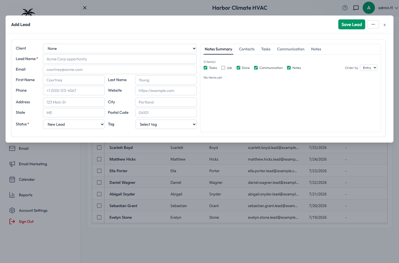The width and height of the screenshot is (399, 263).
Task: Click the Calendar sidebar icon
Action: point(12,179)
